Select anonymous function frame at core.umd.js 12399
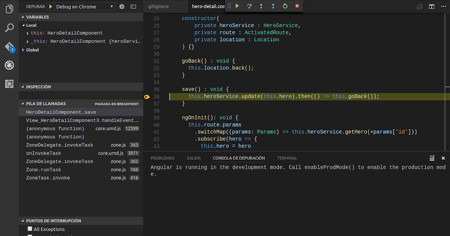Image resolution: width=450 pixels, height=236 pixels. click(x=81, y=128)
